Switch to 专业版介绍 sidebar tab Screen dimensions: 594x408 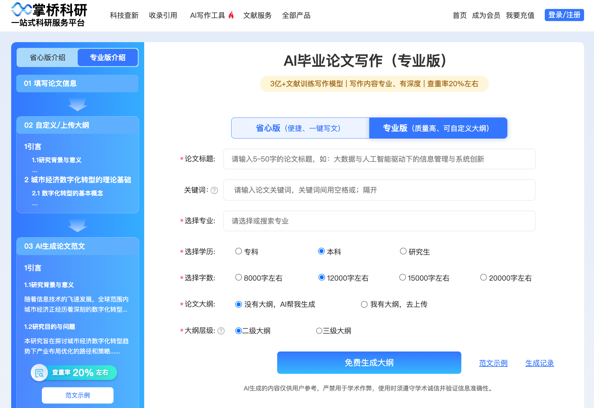click(x=108, y=57)
